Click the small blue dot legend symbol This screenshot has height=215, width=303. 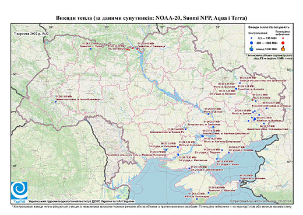tap(252, 38)
